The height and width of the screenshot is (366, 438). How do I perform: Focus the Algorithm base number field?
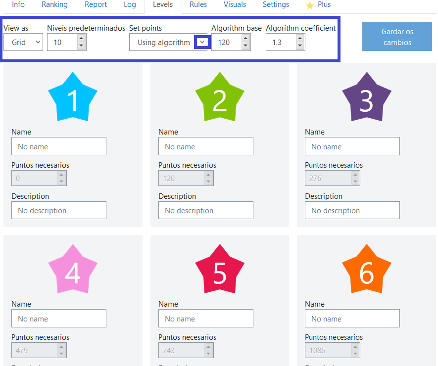(x=227, y=43)
